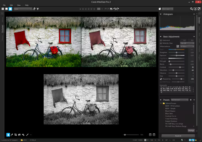Enable the AutoLevel checkbox
The width and height of the screenshot is (202, 142).
[161, 40]
